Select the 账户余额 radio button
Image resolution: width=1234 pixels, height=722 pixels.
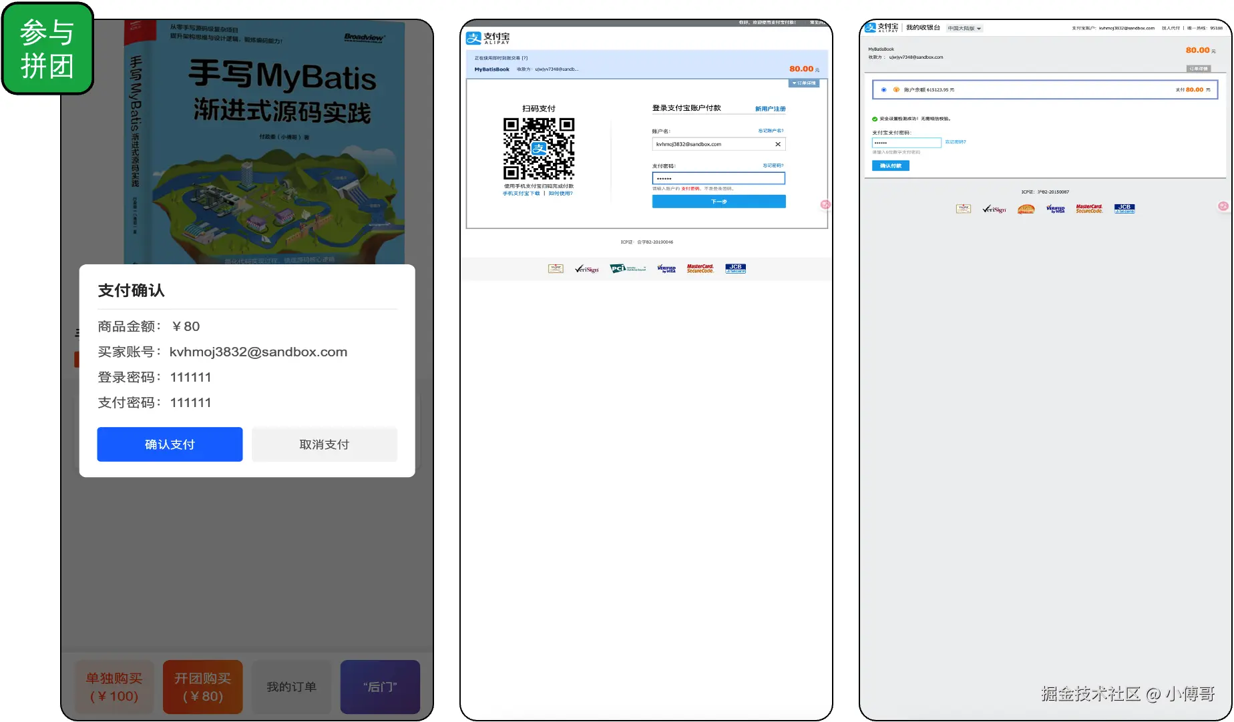[x=884, y=89]
